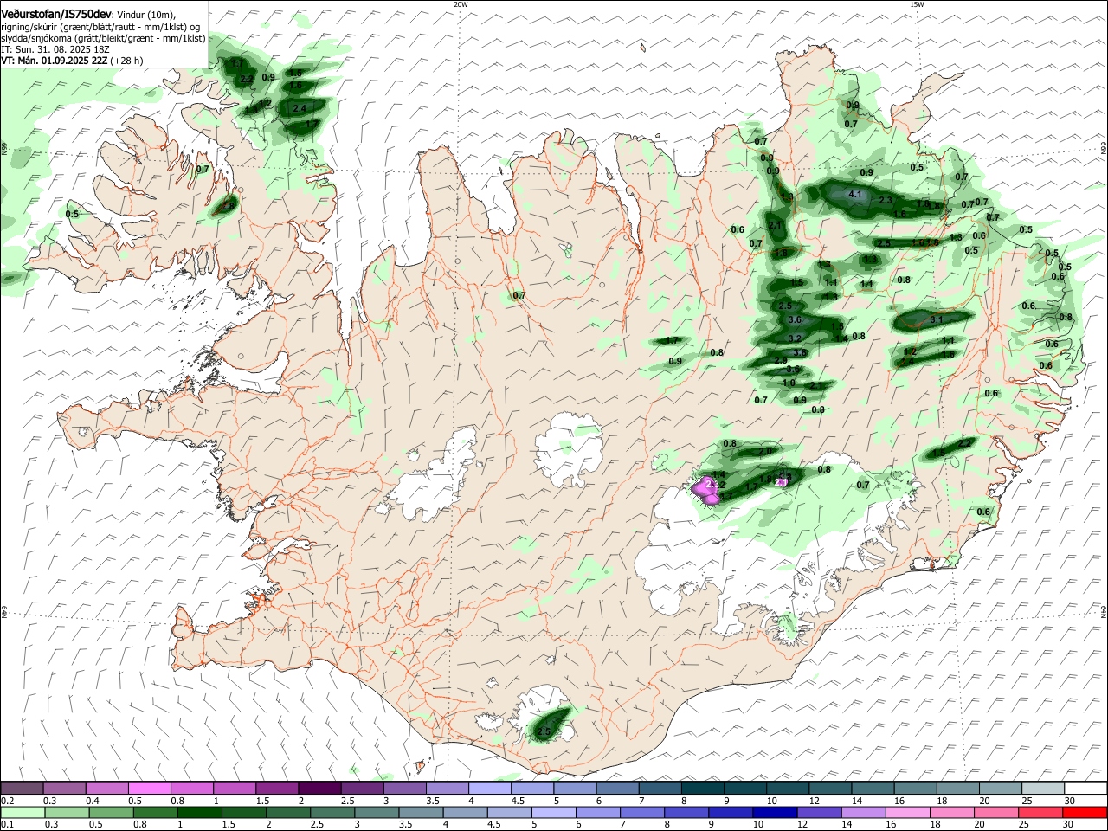The image size is (1108, 831).
Task: Click the '0.4' label in the upper legend row
Action: [x=93, y=801]
